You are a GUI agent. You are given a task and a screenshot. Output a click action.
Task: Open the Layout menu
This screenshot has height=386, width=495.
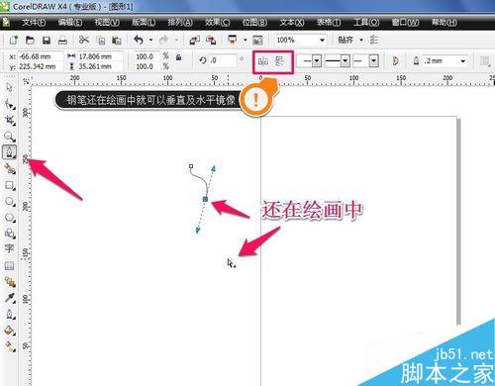click(144, 23)
